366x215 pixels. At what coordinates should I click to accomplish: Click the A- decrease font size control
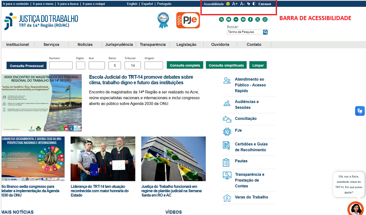(242, 4)
